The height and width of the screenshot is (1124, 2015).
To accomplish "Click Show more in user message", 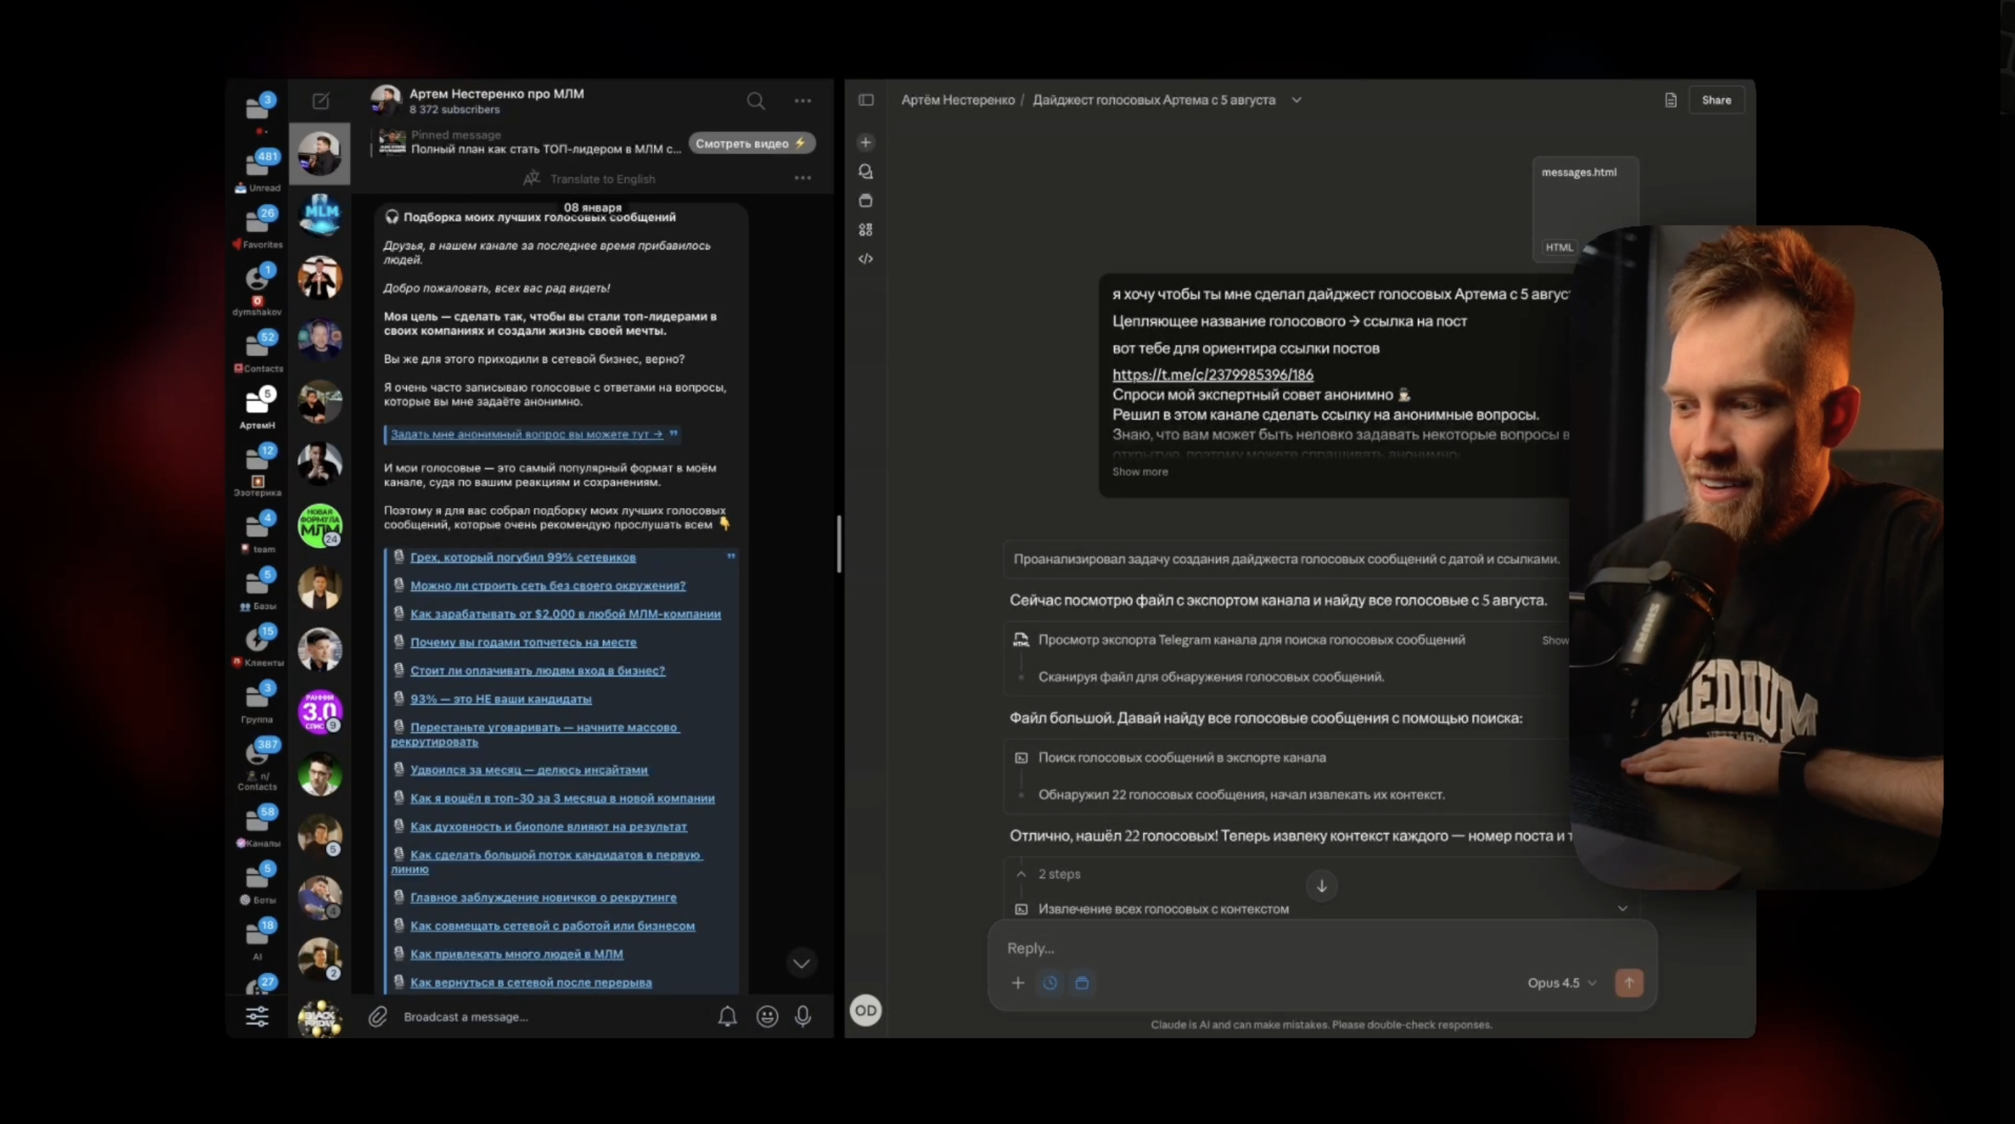I will (1139, 472).
